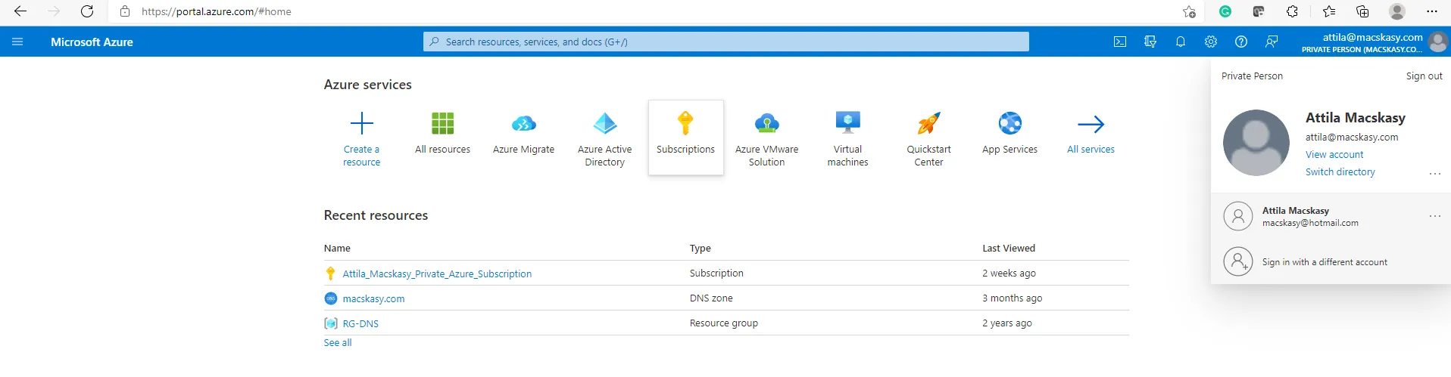This screenshot has width=1451, height=377.
Task: Click the Type column header
Action: pyautogui.click(x=701, y=249)
